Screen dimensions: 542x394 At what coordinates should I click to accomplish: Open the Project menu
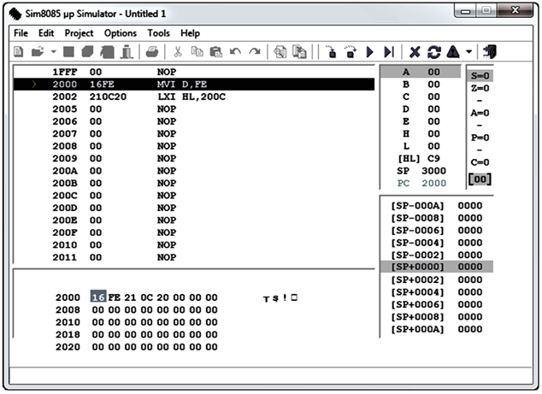point(79,33)
